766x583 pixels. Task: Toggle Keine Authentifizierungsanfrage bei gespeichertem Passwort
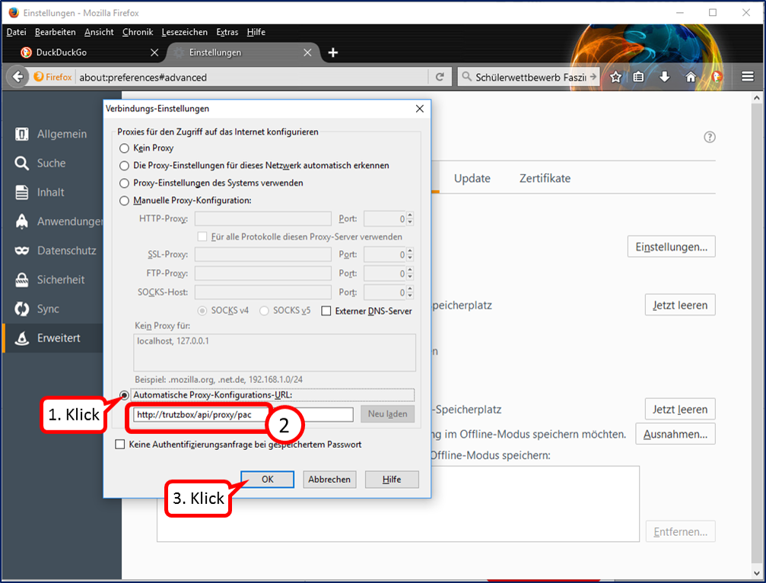pos(119,445)
